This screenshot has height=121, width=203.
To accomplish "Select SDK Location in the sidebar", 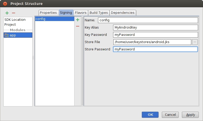I will (15, 20).
